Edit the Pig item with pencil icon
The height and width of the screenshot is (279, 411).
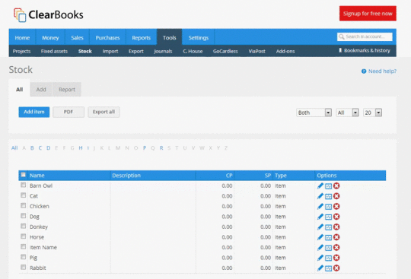tap(320, 258)
